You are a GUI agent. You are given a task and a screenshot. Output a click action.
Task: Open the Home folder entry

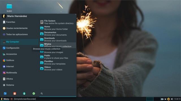(58, 28)
